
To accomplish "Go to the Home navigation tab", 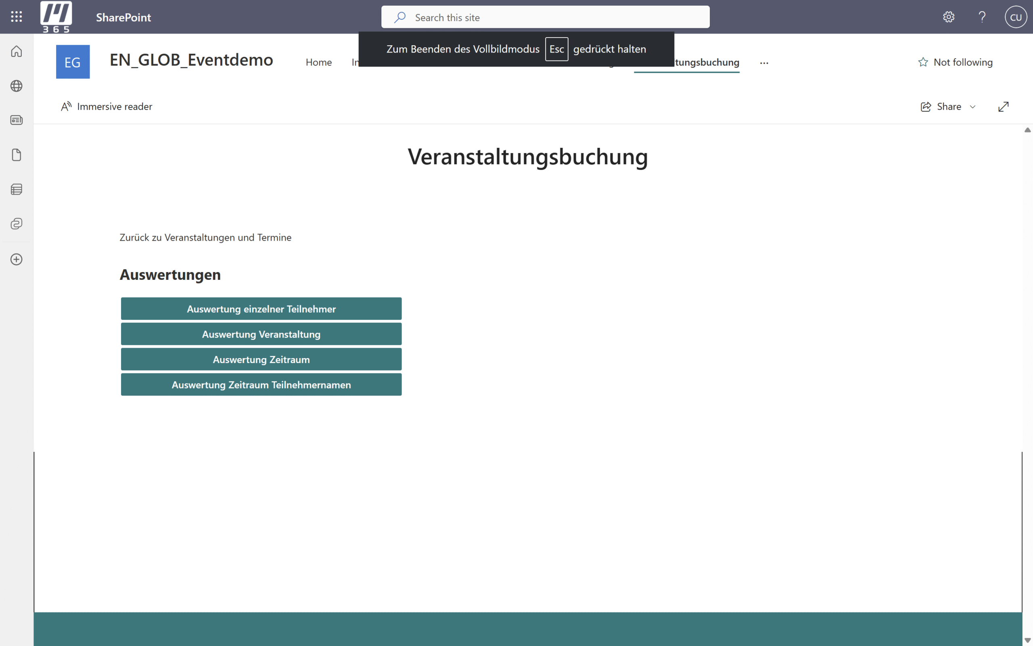I will [318, 62].
